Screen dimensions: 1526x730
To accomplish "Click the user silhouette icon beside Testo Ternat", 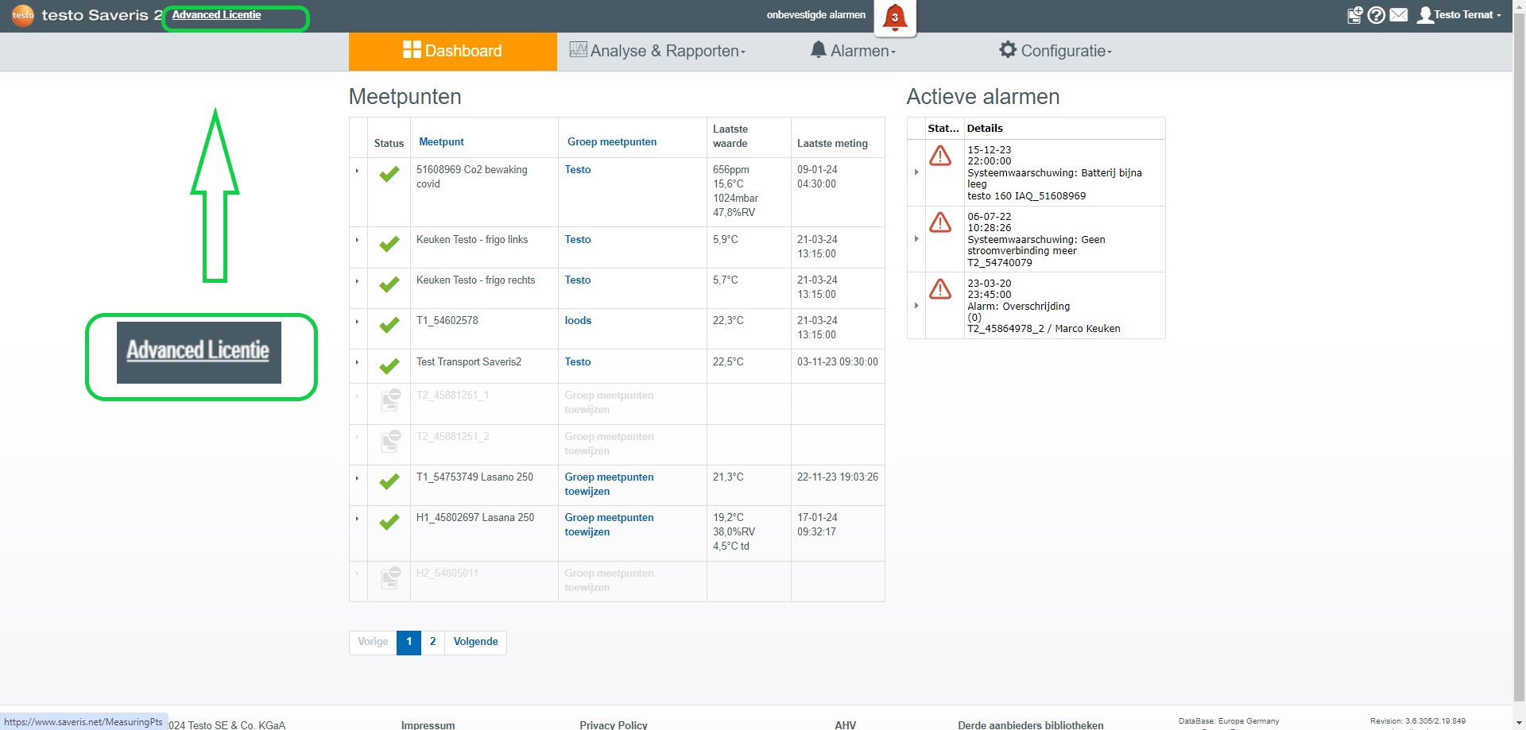I will pos(1425,15).
